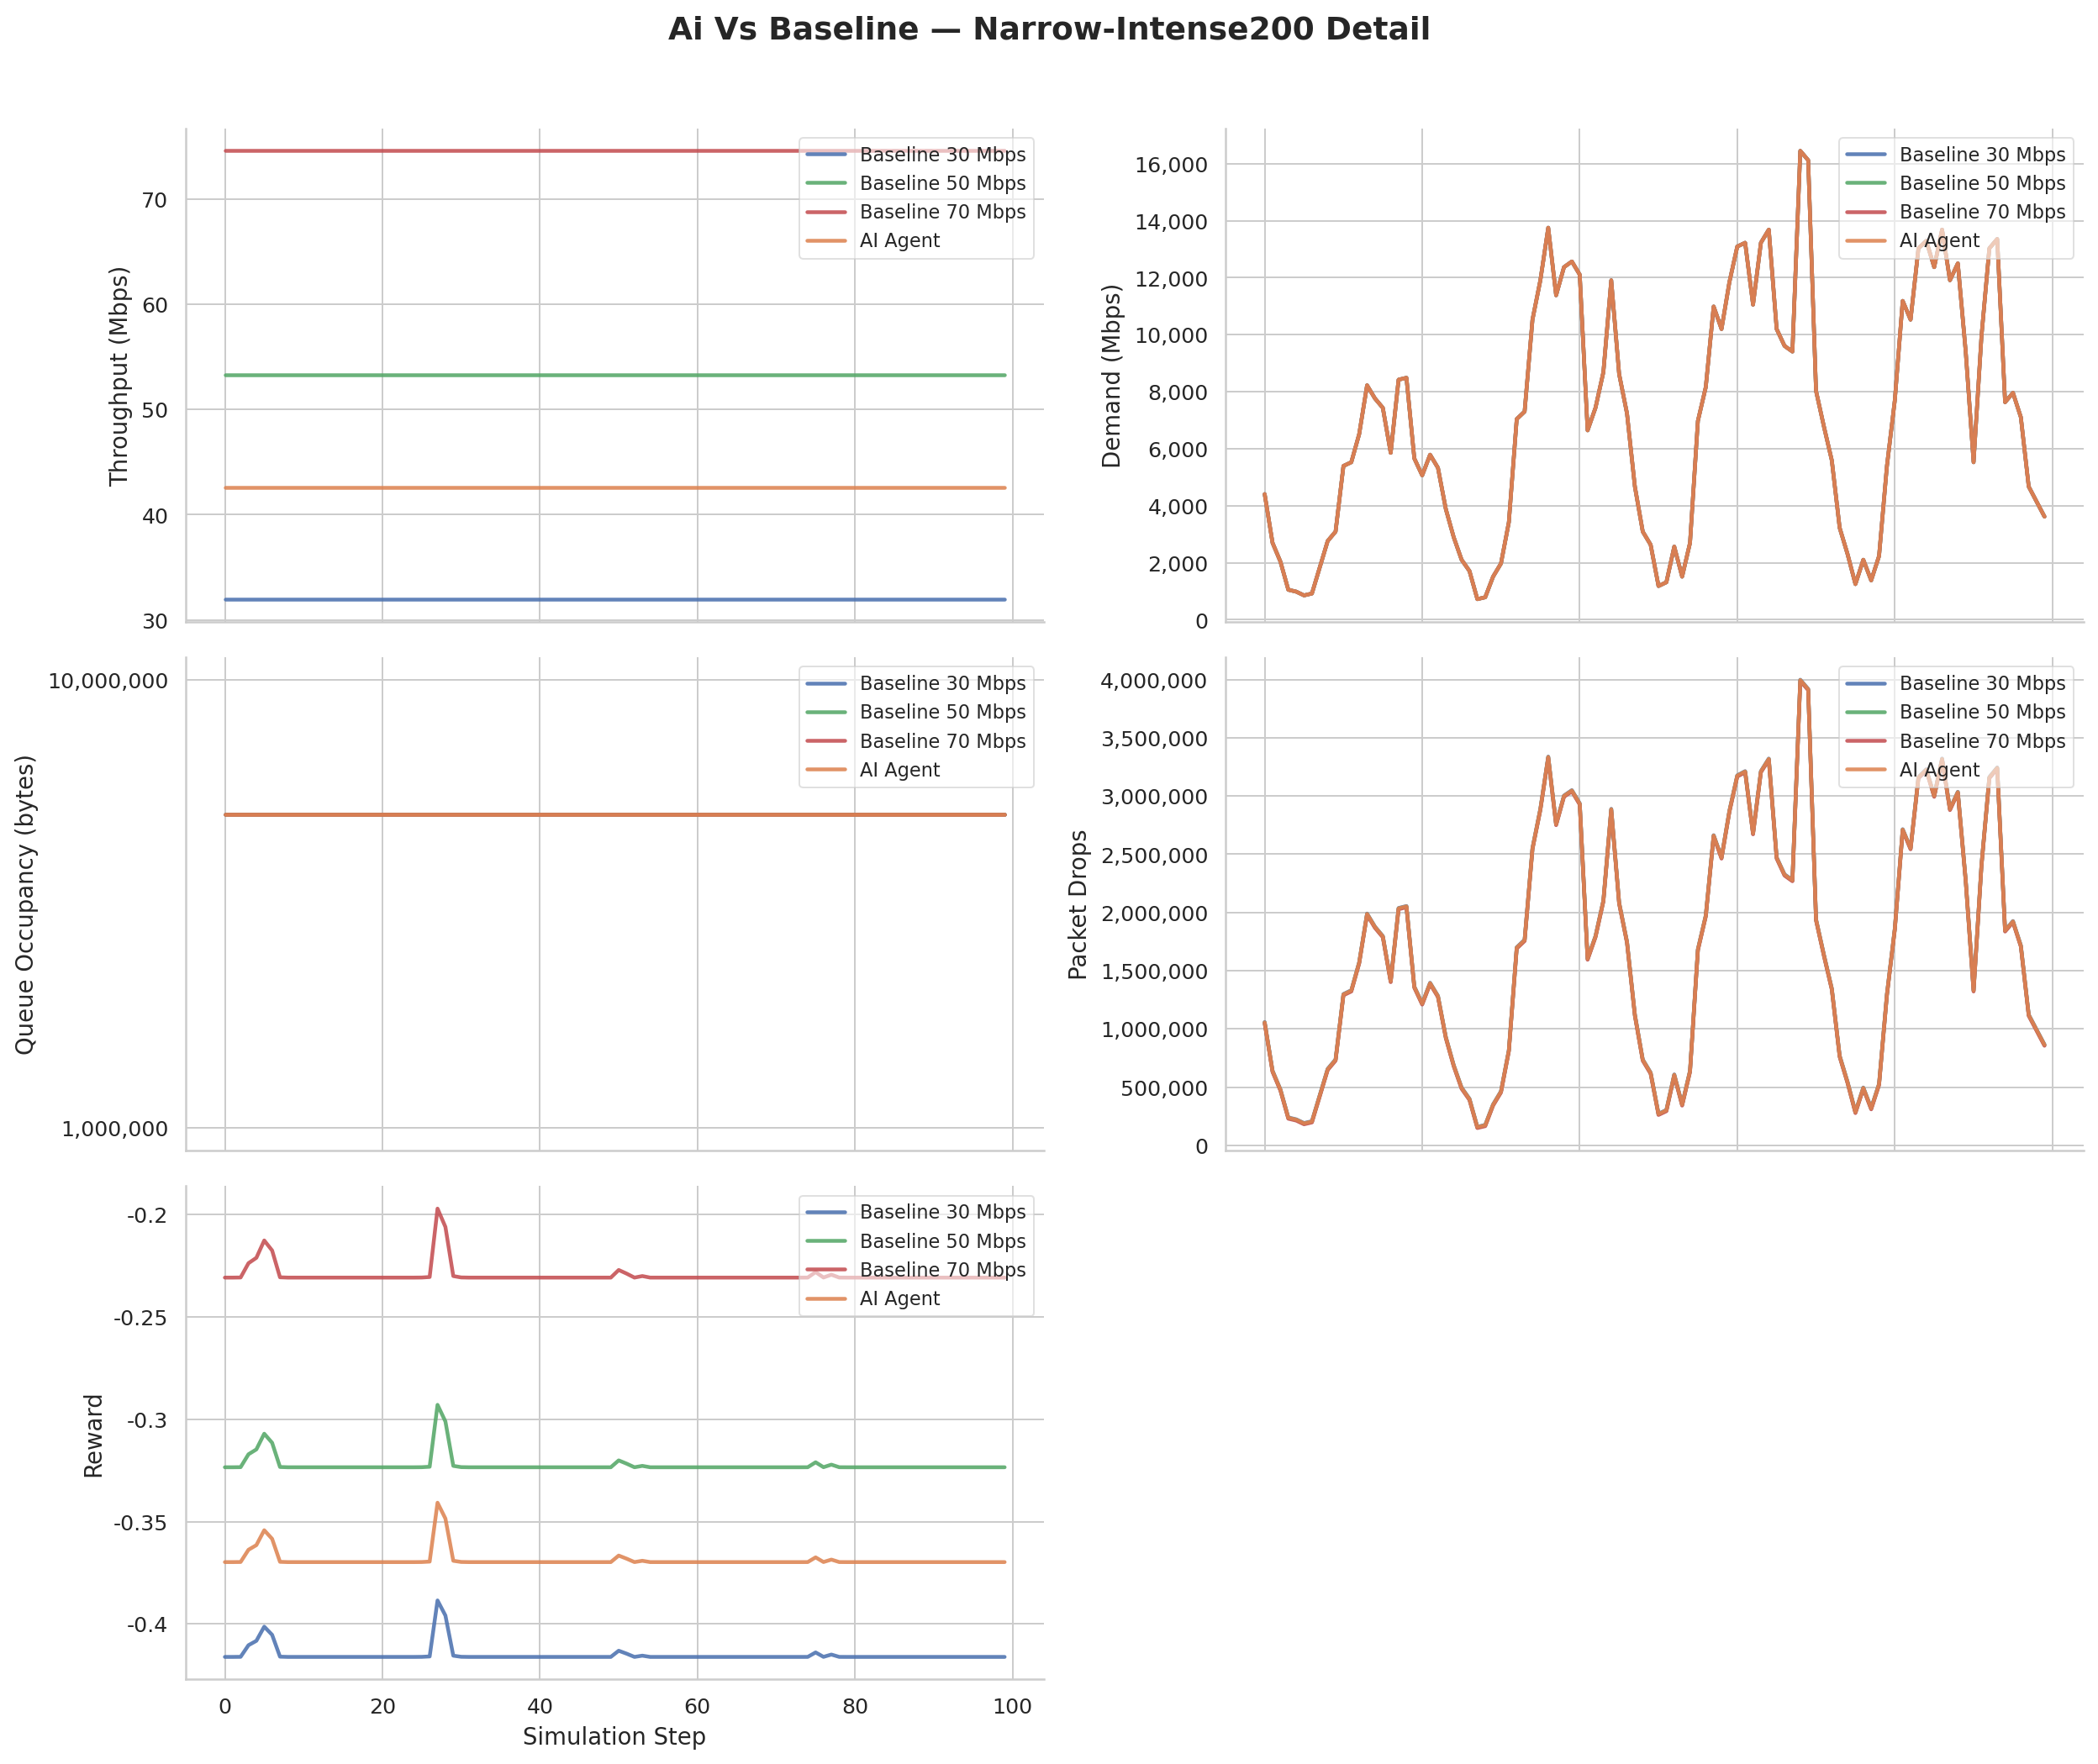The width and height of the screenshot is (2098, 1764).
Task: Click the 4,000,000 tick on Packet Drops axis
Action: tap(1153, 681)
